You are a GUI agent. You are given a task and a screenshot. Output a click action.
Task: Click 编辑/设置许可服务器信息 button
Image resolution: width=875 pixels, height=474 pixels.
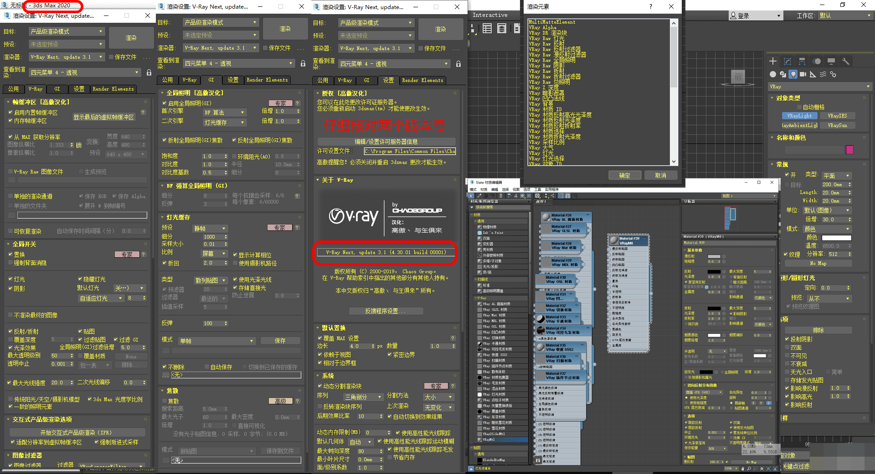[386, 142]
